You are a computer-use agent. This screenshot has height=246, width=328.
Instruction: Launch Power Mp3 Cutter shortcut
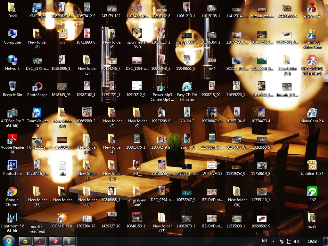pyautogui.click(x=162, y=92)
